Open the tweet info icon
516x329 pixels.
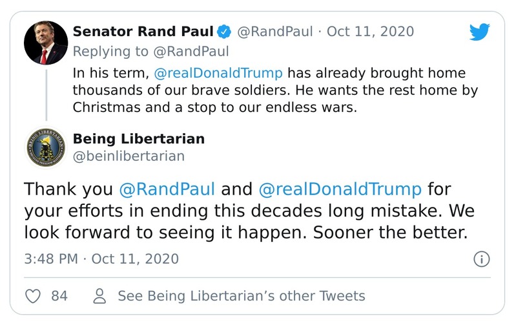(481, 259)
